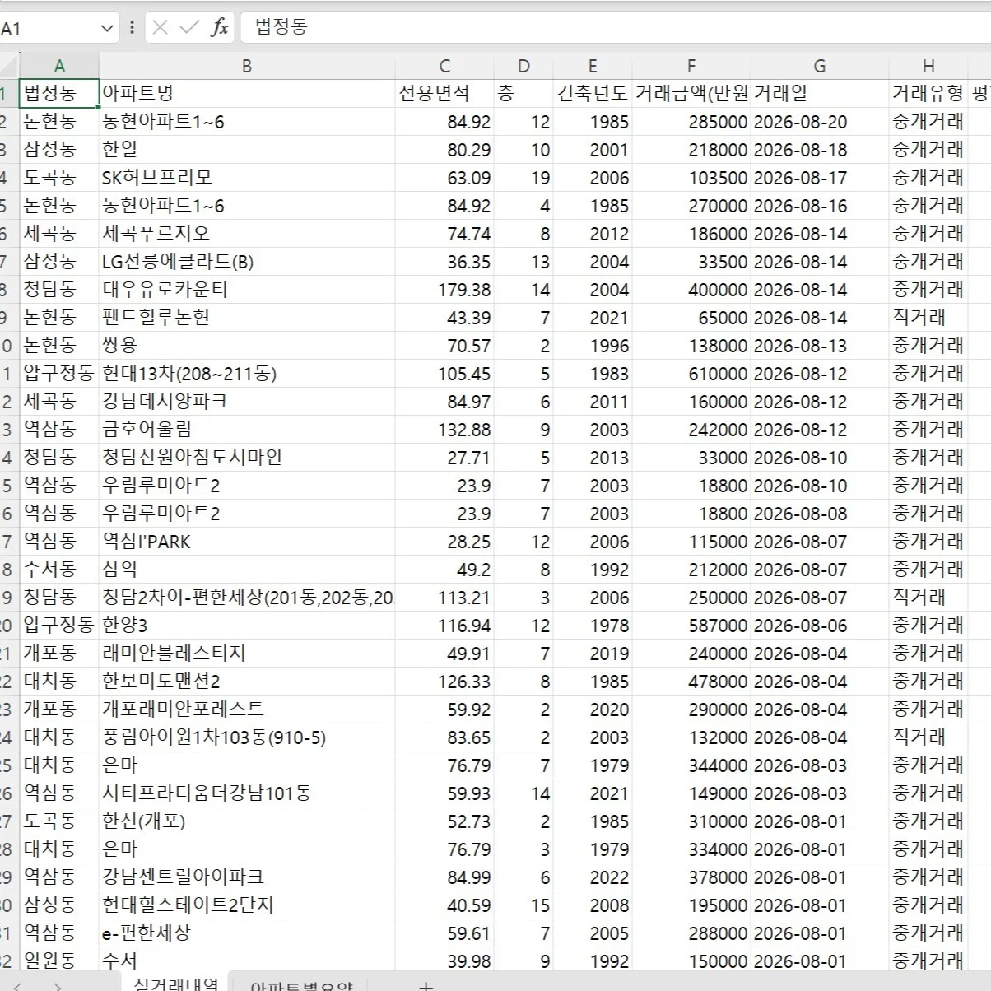Click the Enter checkmark formula bar icon

[189, 28]
